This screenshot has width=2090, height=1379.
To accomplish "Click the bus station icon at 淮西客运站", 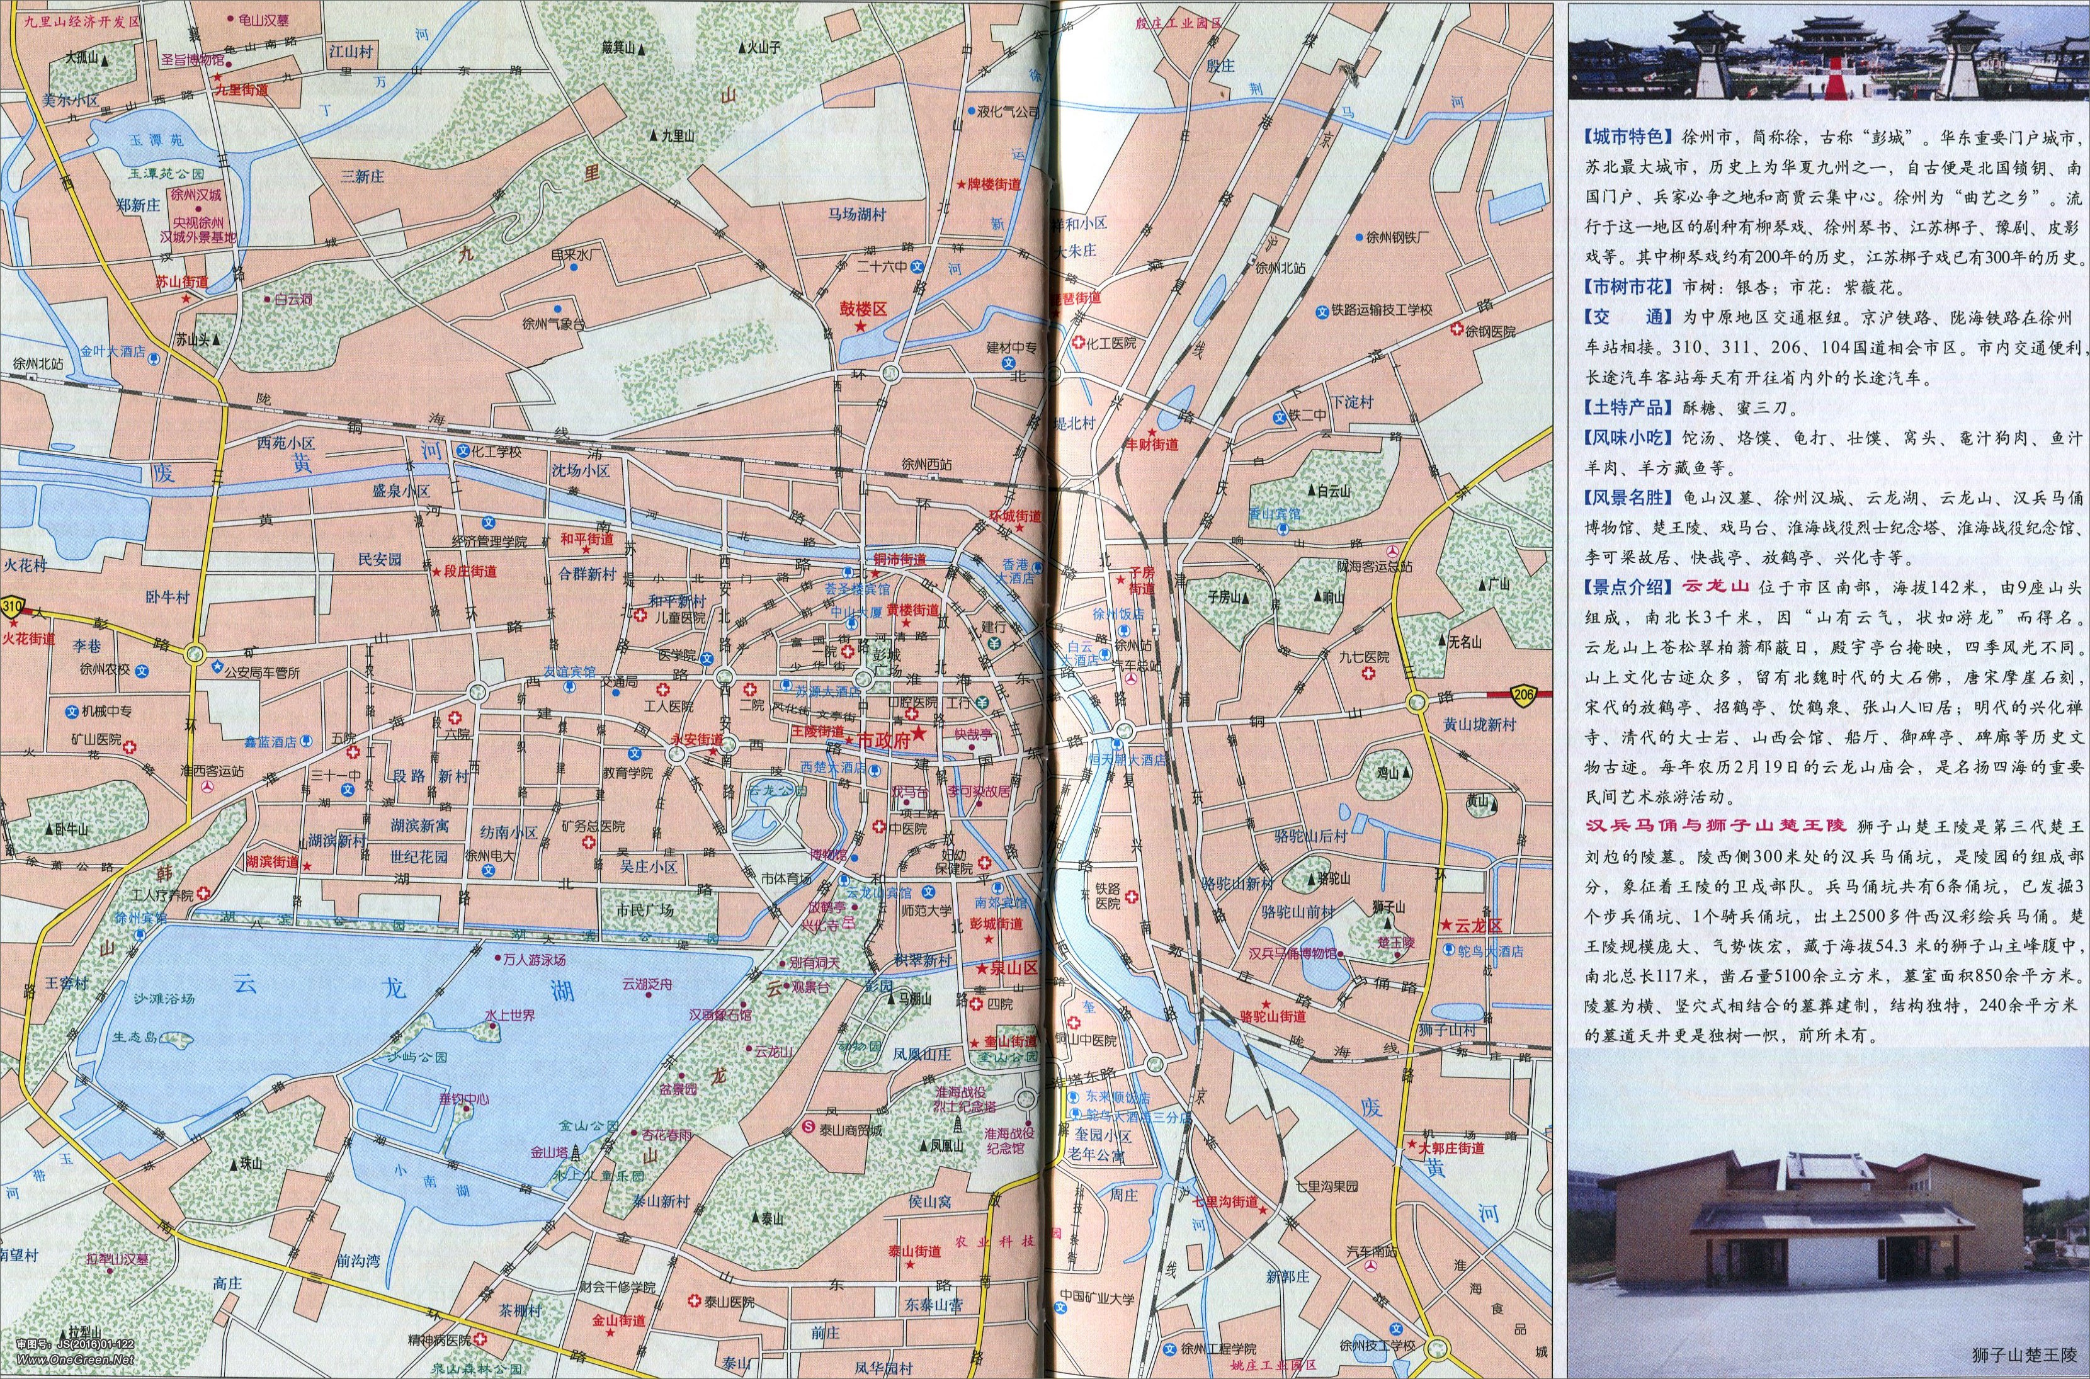I will click(208, 786).
